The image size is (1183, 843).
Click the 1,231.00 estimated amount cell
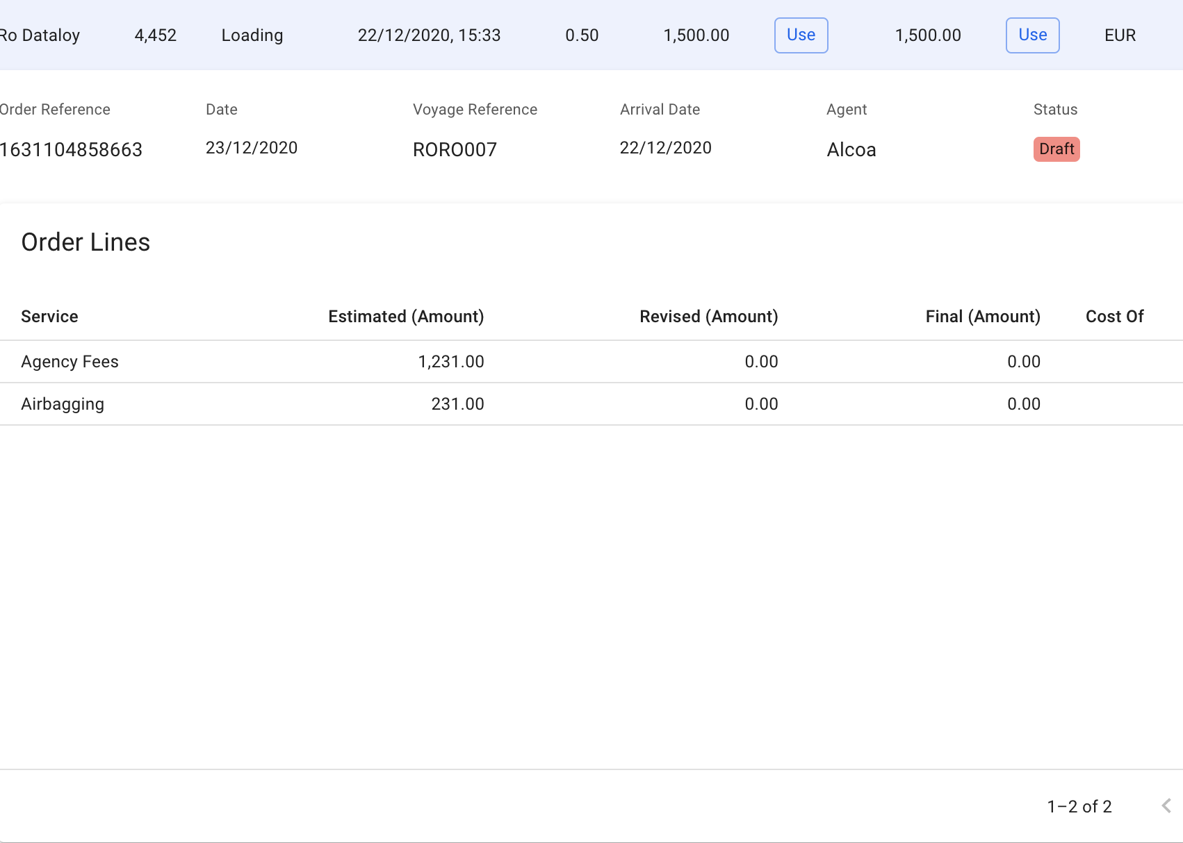coord(450,362)
